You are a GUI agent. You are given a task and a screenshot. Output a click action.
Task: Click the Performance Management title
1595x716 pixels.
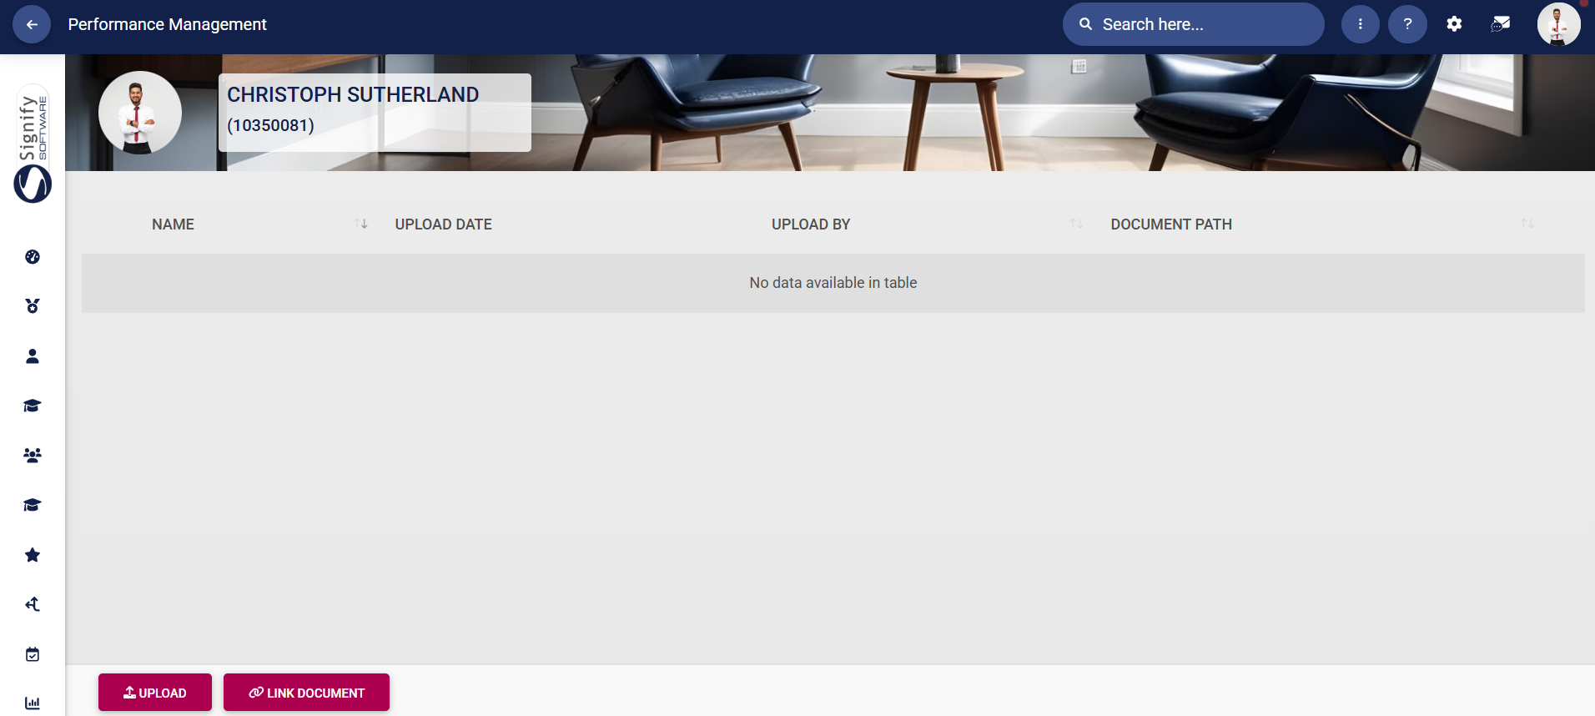coord(168,24)
